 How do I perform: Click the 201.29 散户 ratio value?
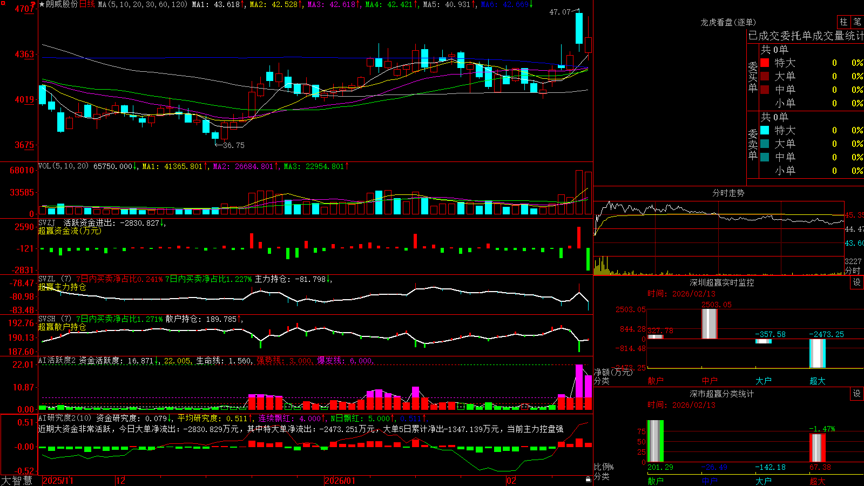coord(660,467)
